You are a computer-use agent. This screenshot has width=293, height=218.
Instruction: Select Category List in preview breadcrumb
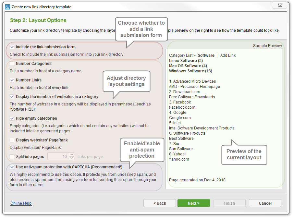[180, 55]
